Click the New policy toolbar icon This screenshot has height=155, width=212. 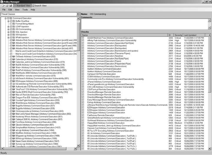pos(3,6)
